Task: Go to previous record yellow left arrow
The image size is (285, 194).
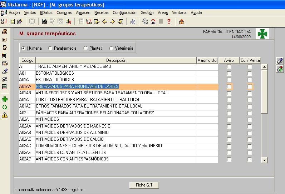Action: (105, 22)
